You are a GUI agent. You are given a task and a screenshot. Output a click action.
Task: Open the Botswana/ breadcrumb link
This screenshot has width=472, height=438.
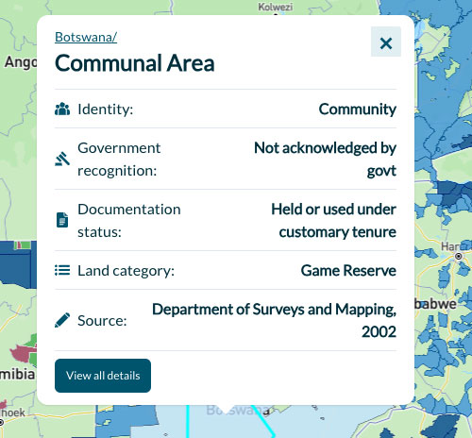[86, 37]
